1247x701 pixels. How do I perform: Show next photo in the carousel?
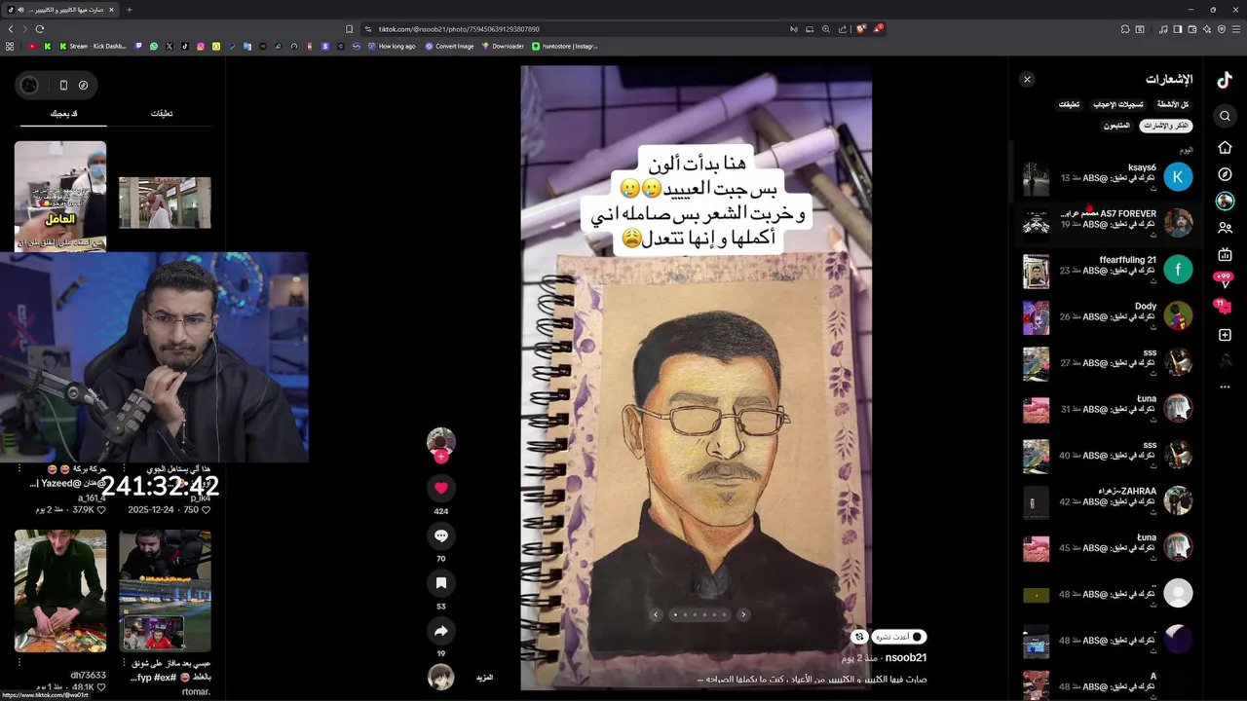click(x=743, y=614)
